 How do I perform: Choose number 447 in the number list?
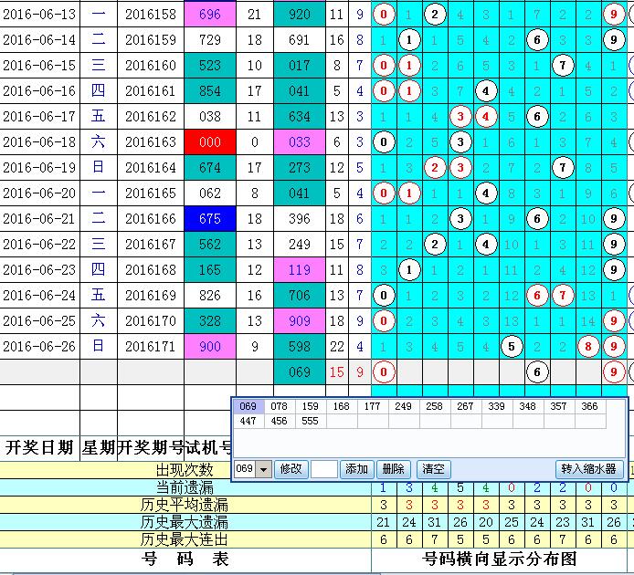[248, 421]
